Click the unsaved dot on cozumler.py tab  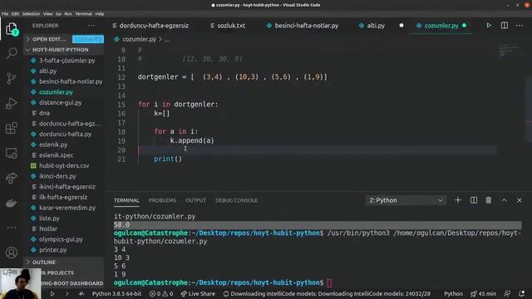point(464,26)
